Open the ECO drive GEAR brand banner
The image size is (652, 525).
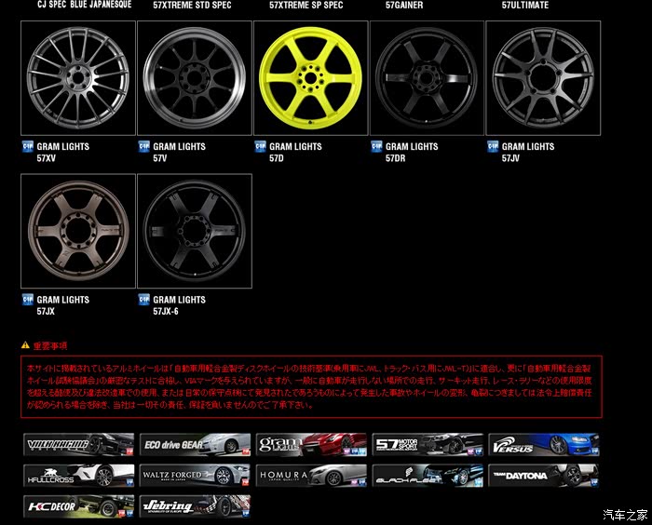point(195,444)
